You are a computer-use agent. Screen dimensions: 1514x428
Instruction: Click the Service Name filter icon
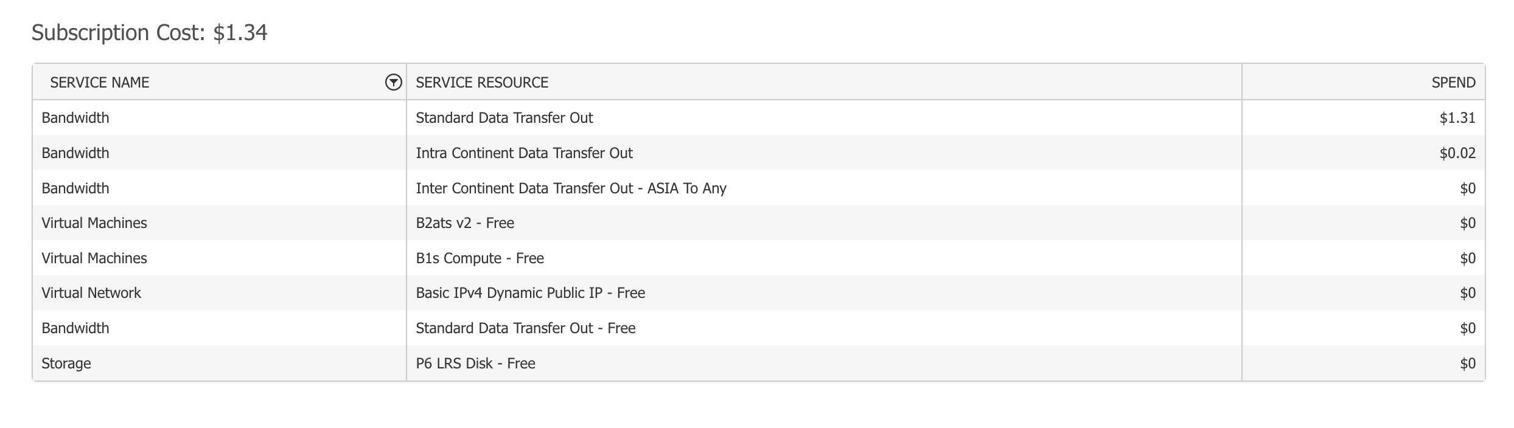393,82
